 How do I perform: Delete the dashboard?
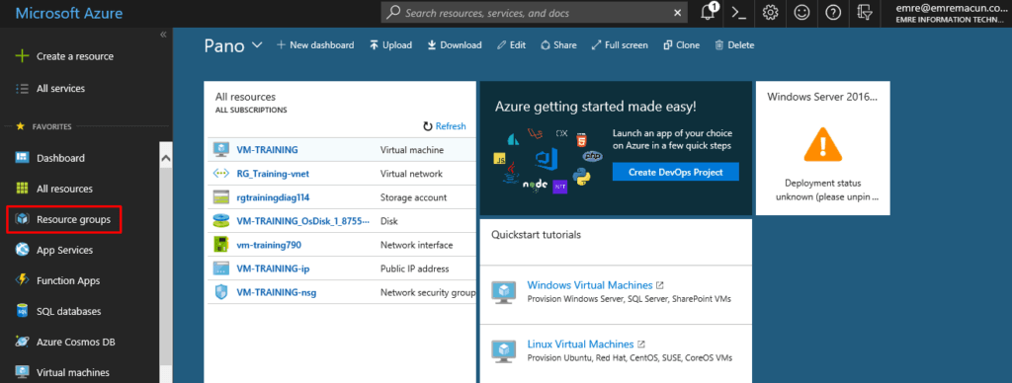(x=734, y=45)
